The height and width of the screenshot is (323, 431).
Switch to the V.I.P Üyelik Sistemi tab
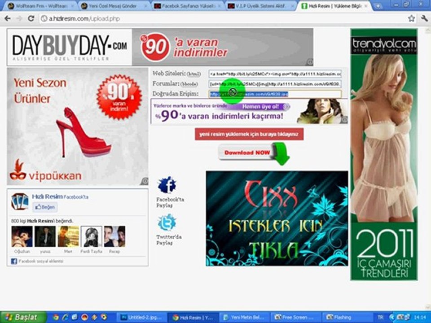[260, 6]
